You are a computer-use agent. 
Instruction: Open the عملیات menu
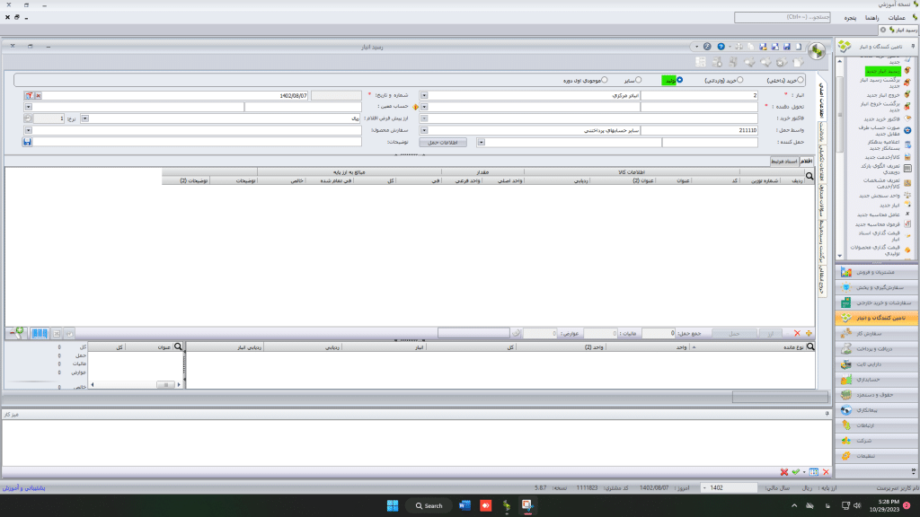coord(896,18)
